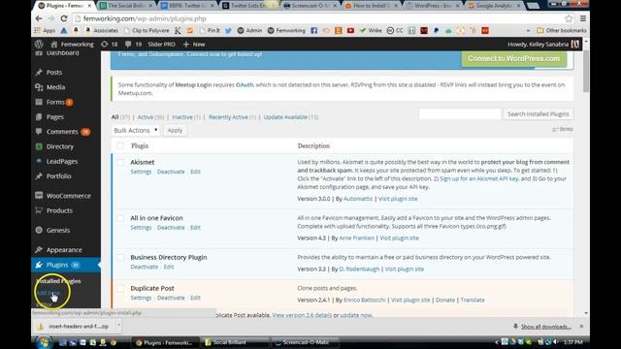This screenshot has height=349, width=621.
Task: Open Settings for All in one Favicon
Action: (141, 228)
